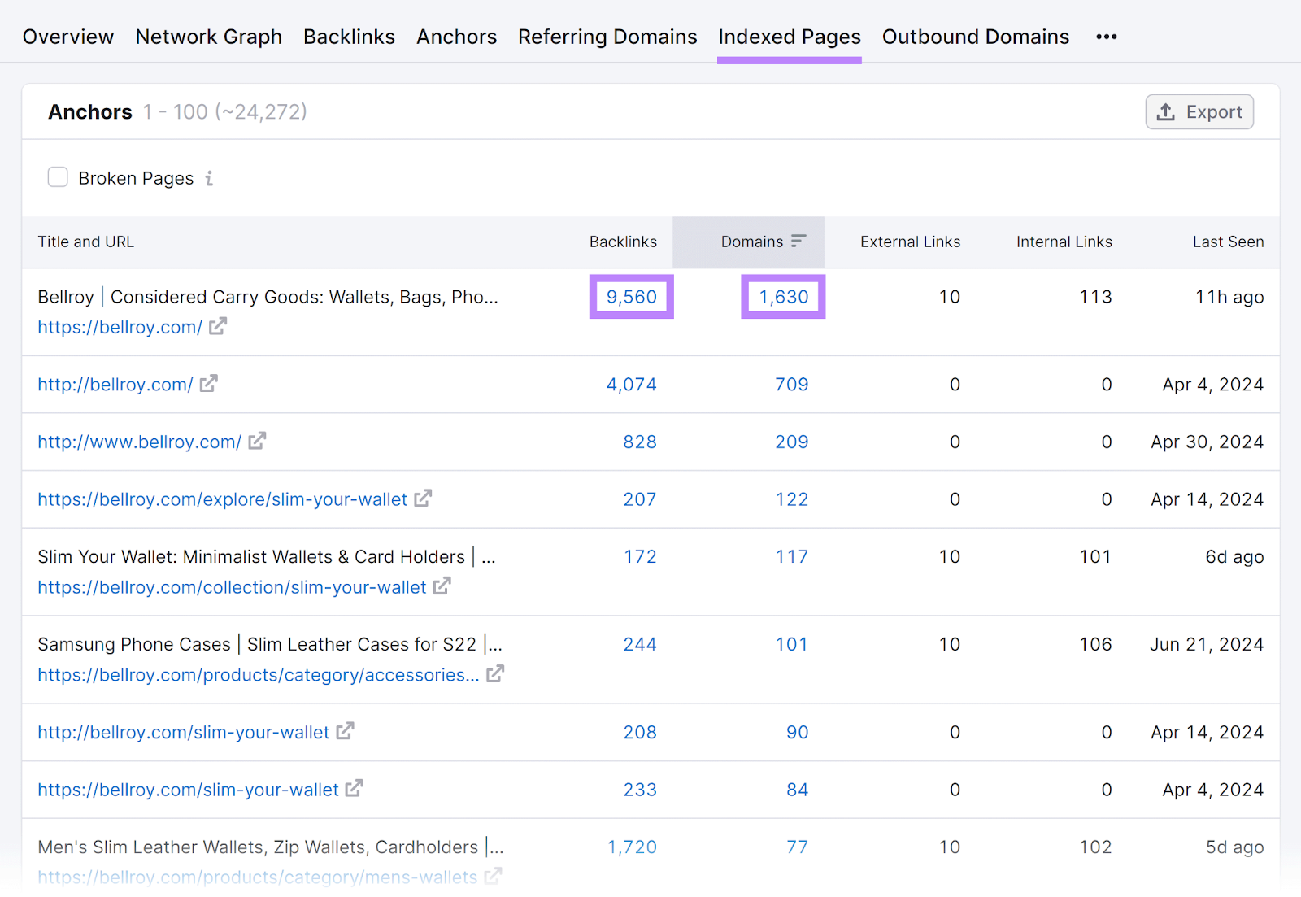This screenshot has height=897, width=1301.
Task: Sort by Last Seen column
Action: point(1228,242)
